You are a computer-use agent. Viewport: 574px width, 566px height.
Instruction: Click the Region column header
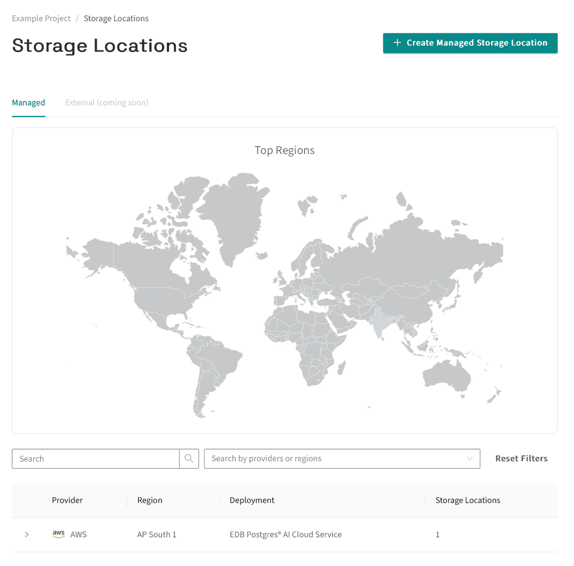(149, 500)
